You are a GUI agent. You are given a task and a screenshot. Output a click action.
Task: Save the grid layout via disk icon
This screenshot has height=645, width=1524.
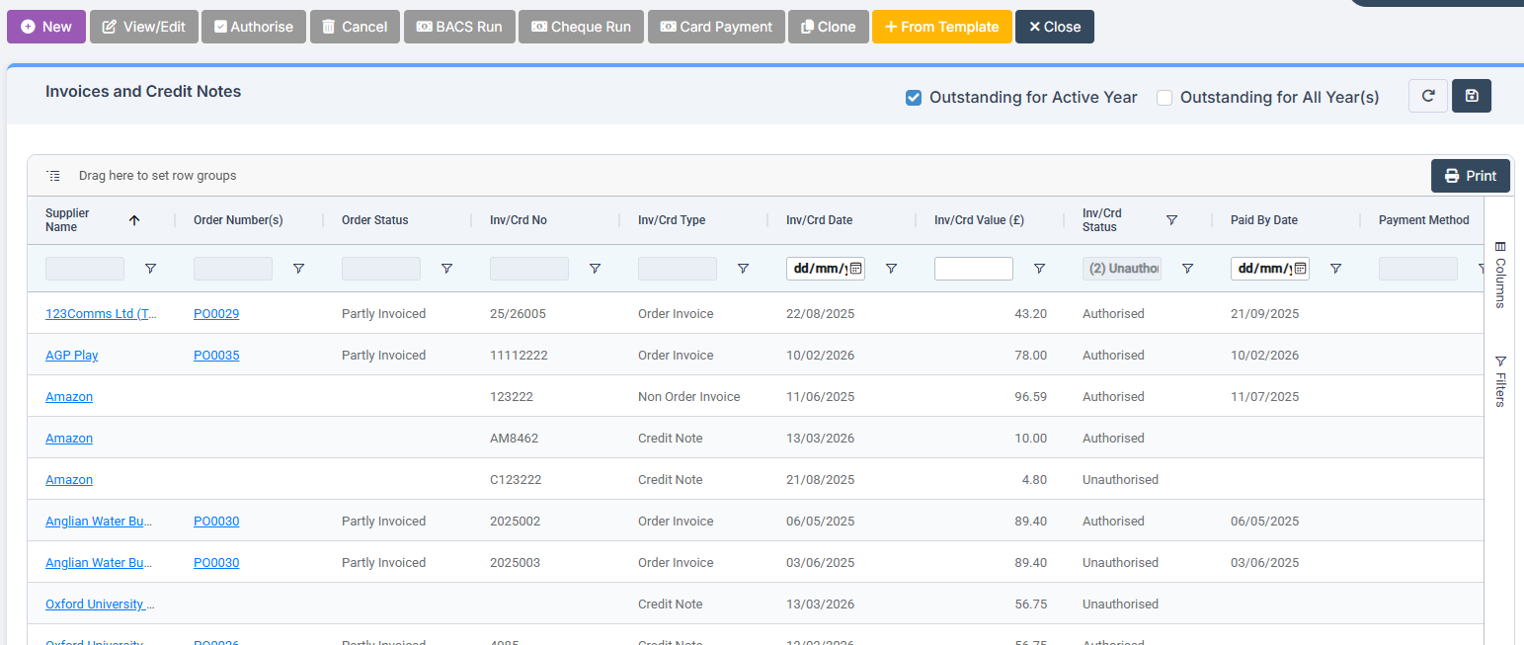[x=1472, y=96]
